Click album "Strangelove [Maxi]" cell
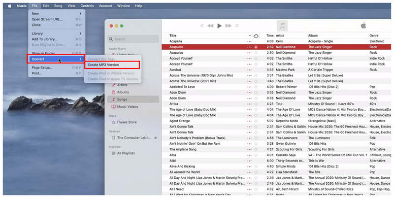 [322, 121]
